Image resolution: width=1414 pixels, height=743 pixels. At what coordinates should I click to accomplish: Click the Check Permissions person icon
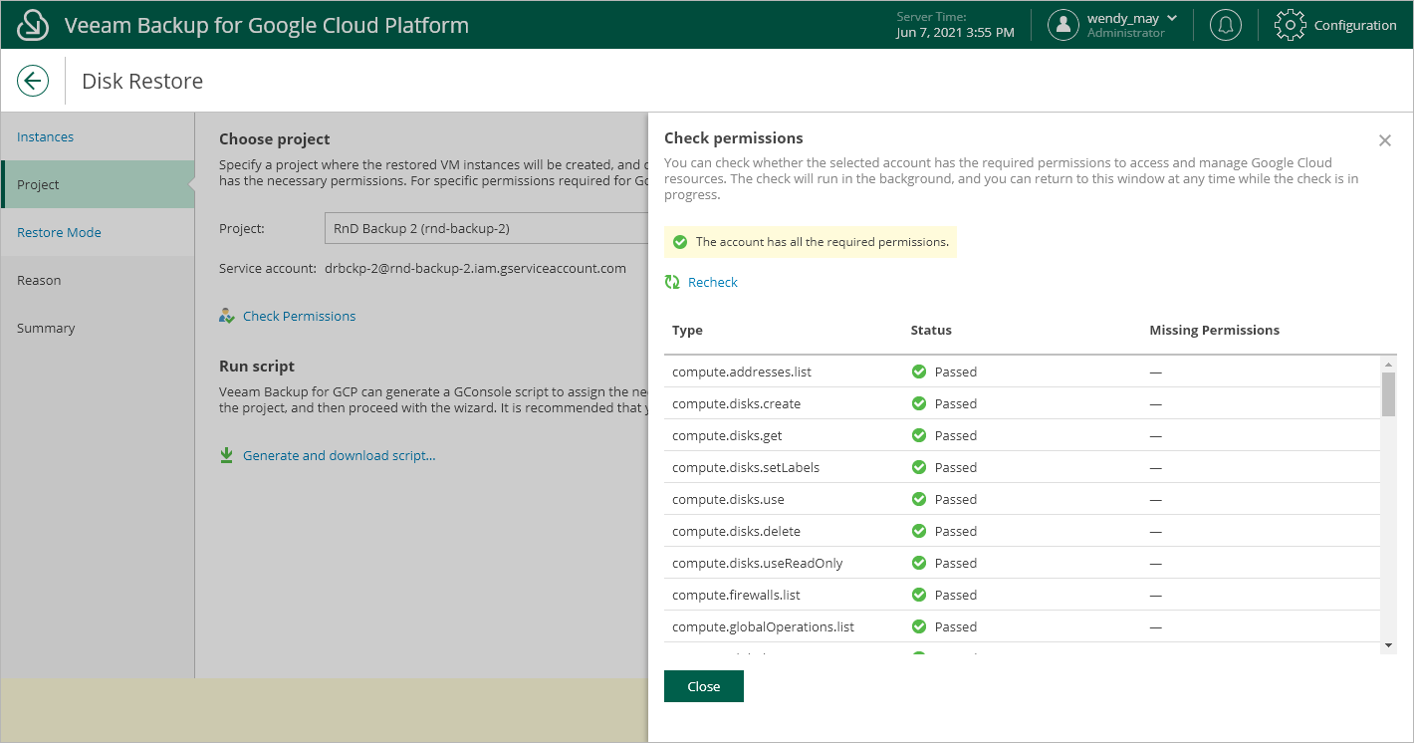coord(227,316)
